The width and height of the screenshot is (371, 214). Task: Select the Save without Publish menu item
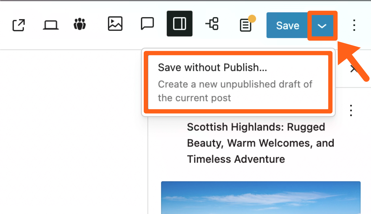[212, 67]
